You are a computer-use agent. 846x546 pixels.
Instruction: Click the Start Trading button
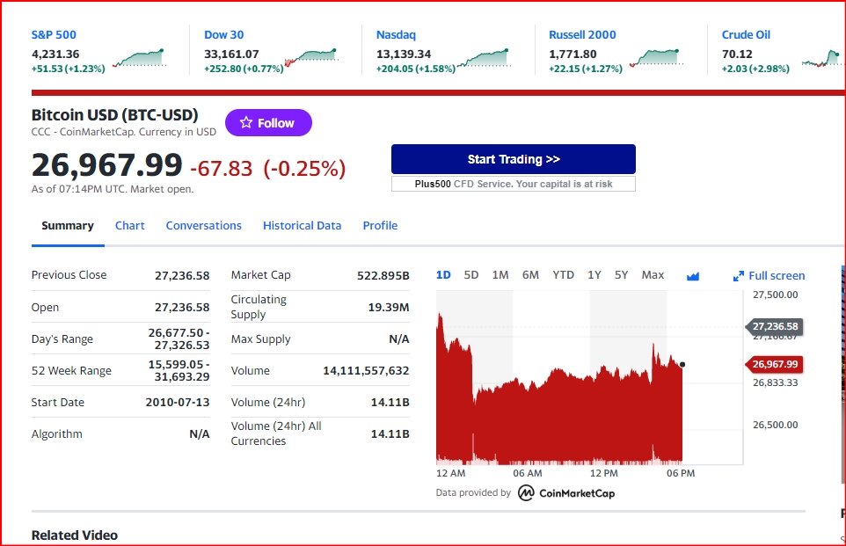click(x=513, y=159)
